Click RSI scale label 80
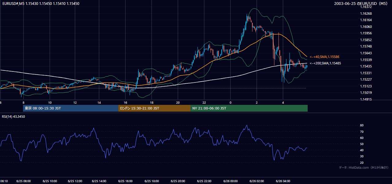This screenshot has width=392, height=184. [x=362, y=125]
